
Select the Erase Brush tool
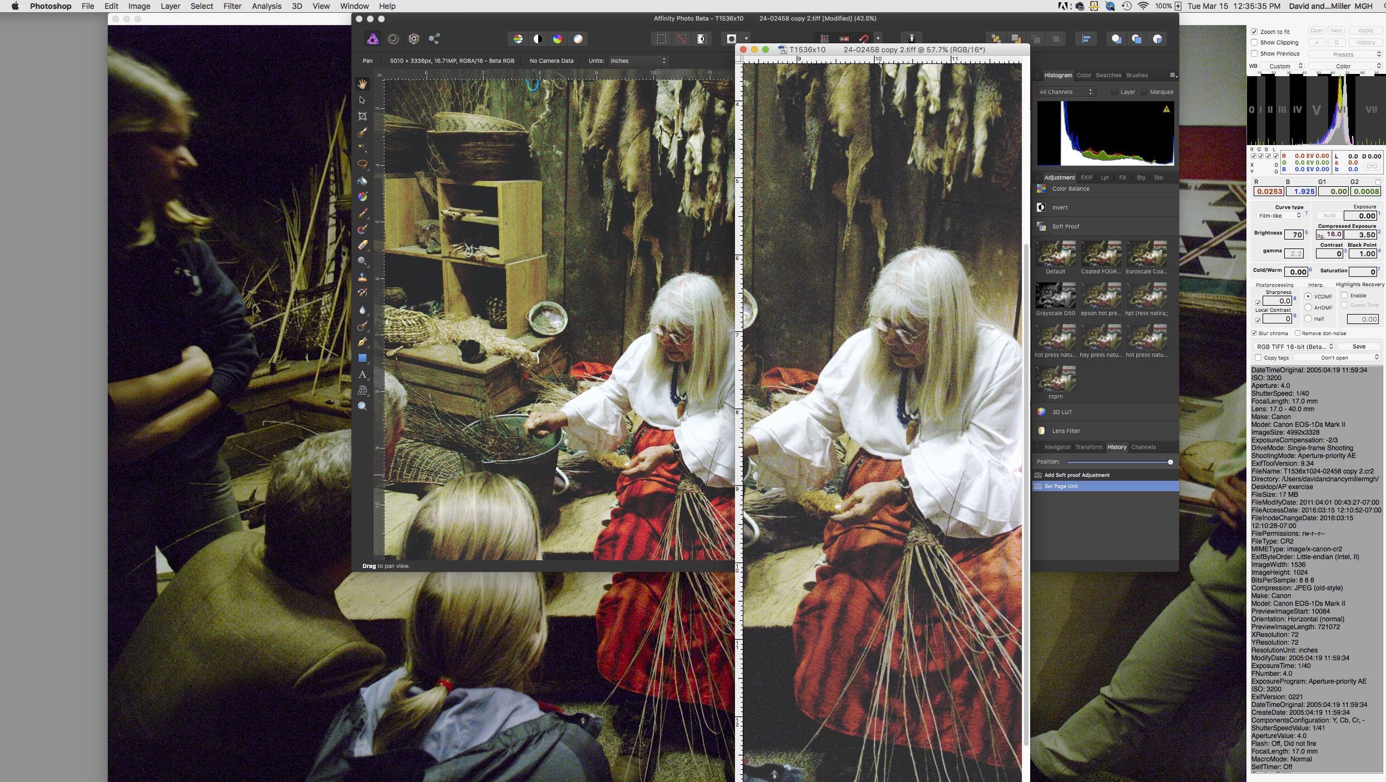coord(362,245)
